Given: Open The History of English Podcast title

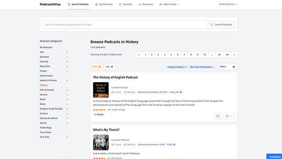Looking at the screenshot, I should point(115,77).
